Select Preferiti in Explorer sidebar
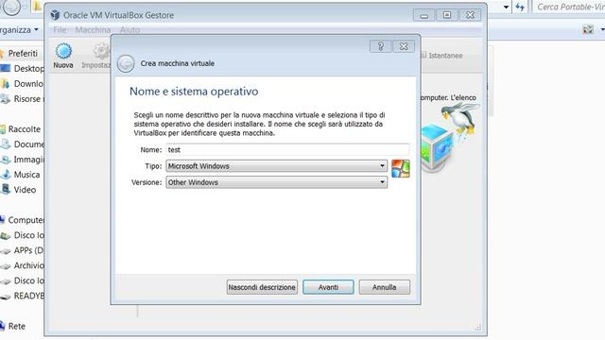The width and height of the screenshot is (605, 340). [23, 54]
